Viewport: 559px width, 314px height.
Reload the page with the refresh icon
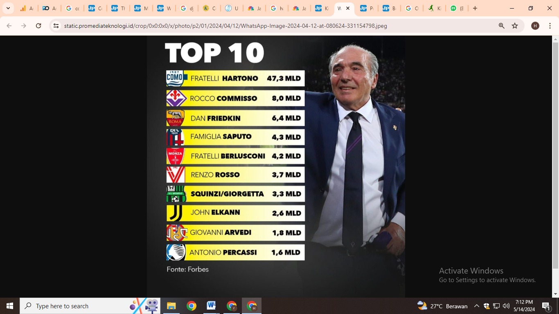coord(38,26)
